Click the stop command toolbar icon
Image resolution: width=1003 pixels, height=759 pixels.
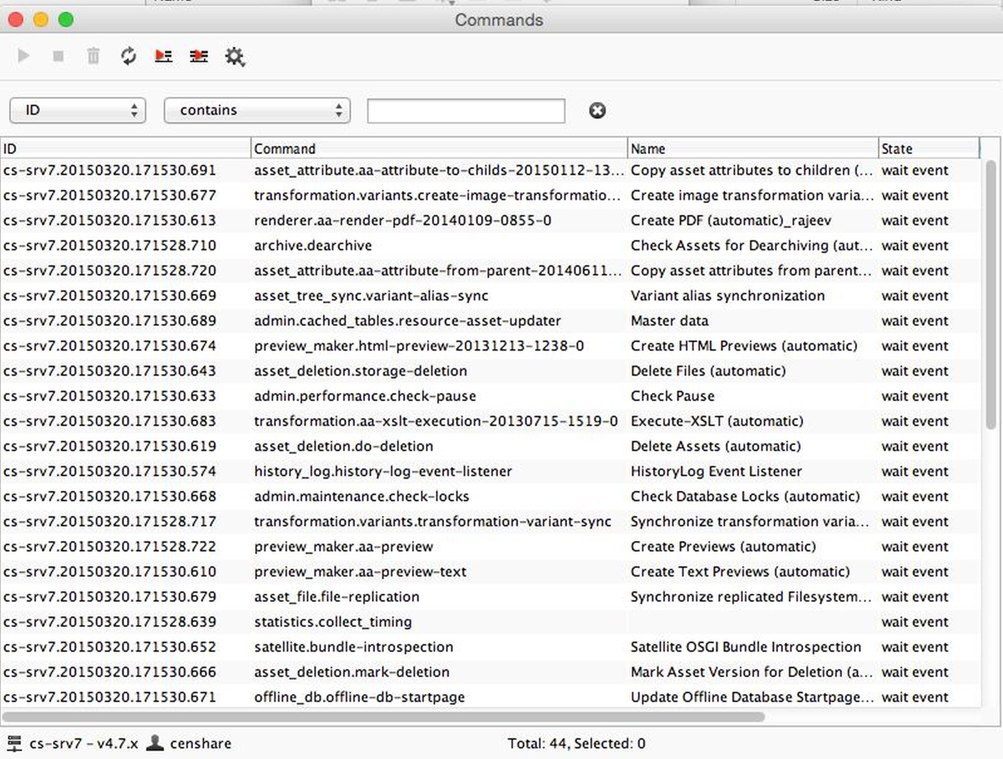pos(58,56)
